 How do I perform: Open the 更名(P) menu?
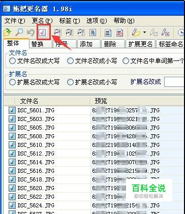coord(42,21)
